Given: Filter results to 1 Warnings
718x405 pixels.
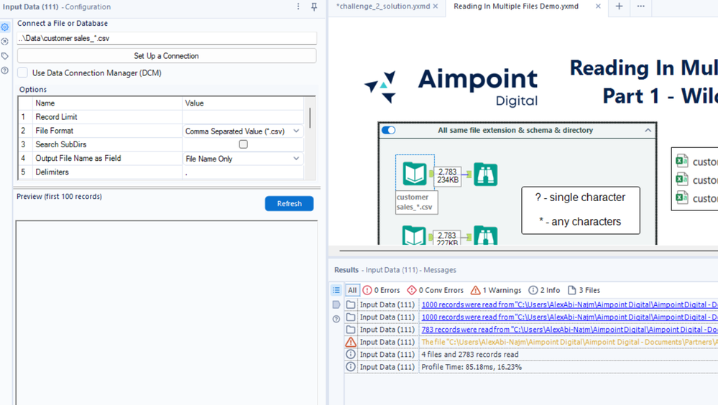Looking at the screenshot, I should (495, 290).
